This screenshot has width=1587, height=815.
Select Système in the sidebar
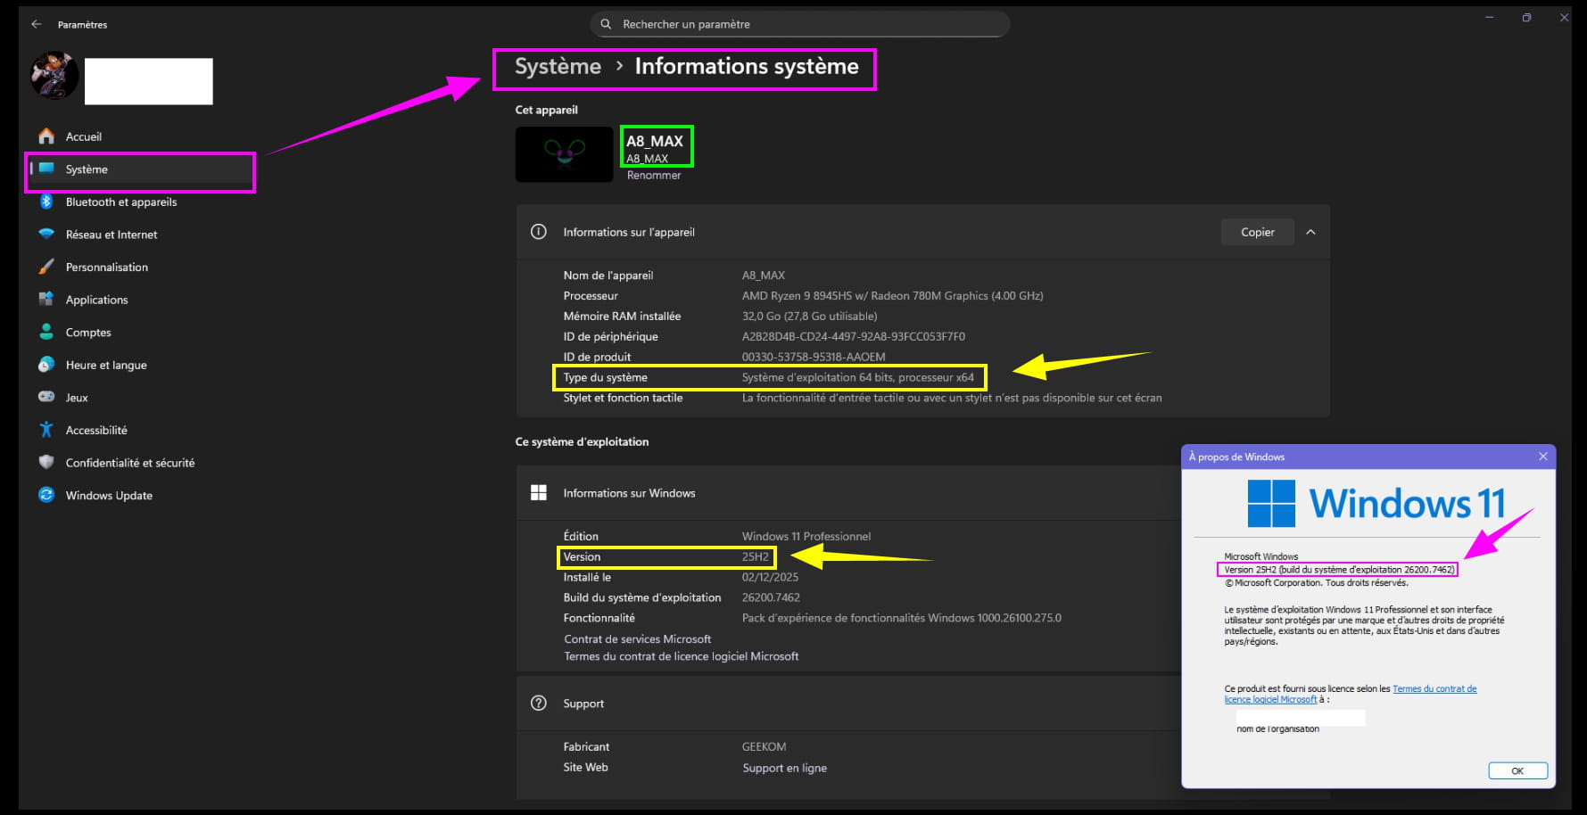pyautogui.click(x=87, y=169)
